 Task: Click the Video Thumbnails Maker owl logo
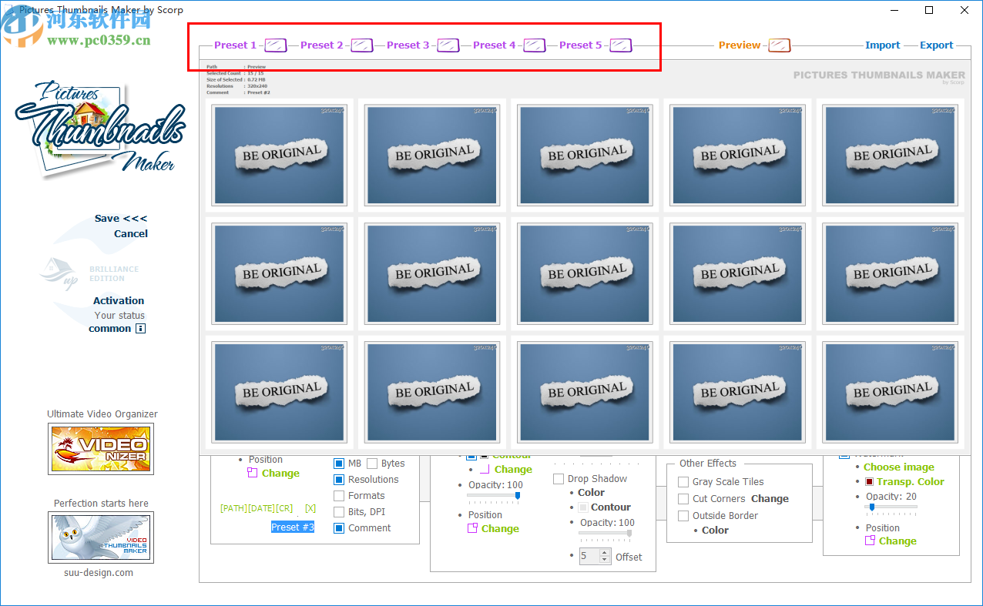click(x=101, y=537)
